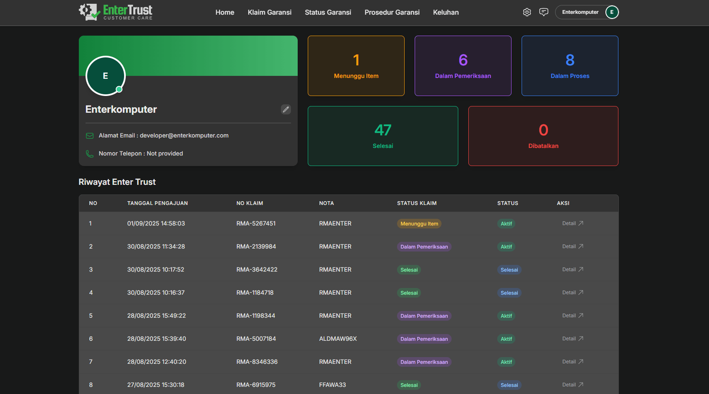This screenshot has width=709, height=394.
Task: Click date 01/09/2025 14:58:03
Action: (x=156, y=223)
